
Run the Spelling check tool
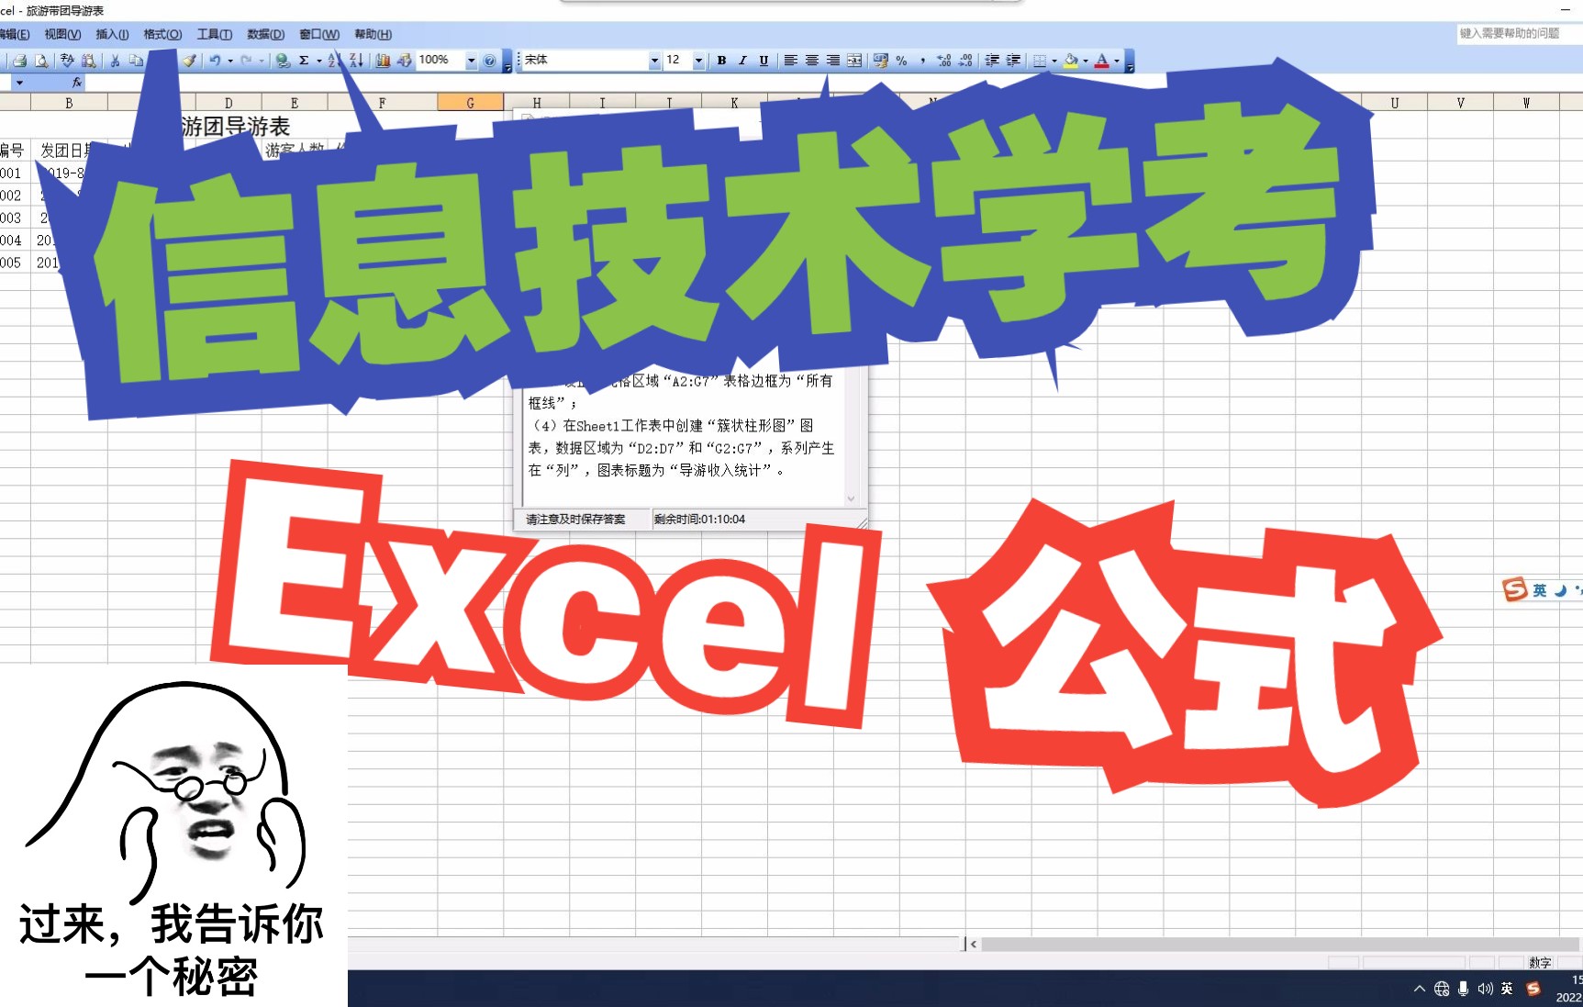coord(67,61)
